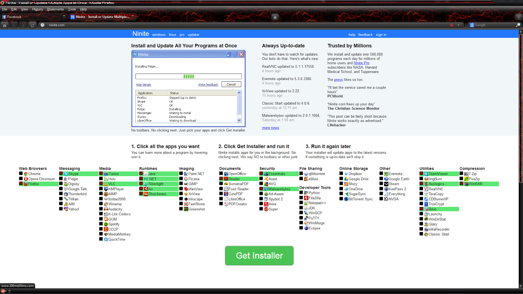523x294 pixels.
Task: Click the PeaZip app icon
Action: pos(466,179)
